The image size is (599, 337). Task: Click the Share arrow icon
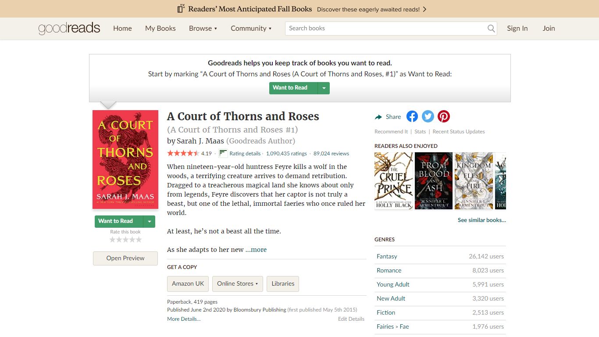pyautogui.click(x=378, y=117)
